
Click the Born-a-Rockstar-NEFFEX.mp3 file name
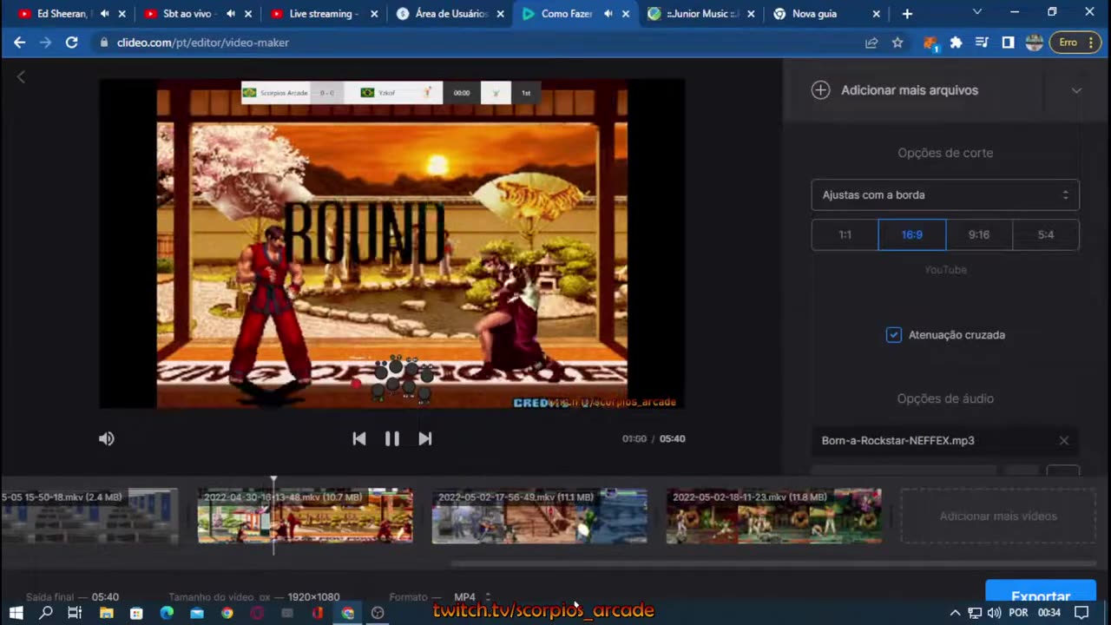(x=897, y=440)
